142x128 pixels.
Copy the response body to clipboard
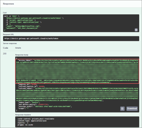tap(122, 109)
